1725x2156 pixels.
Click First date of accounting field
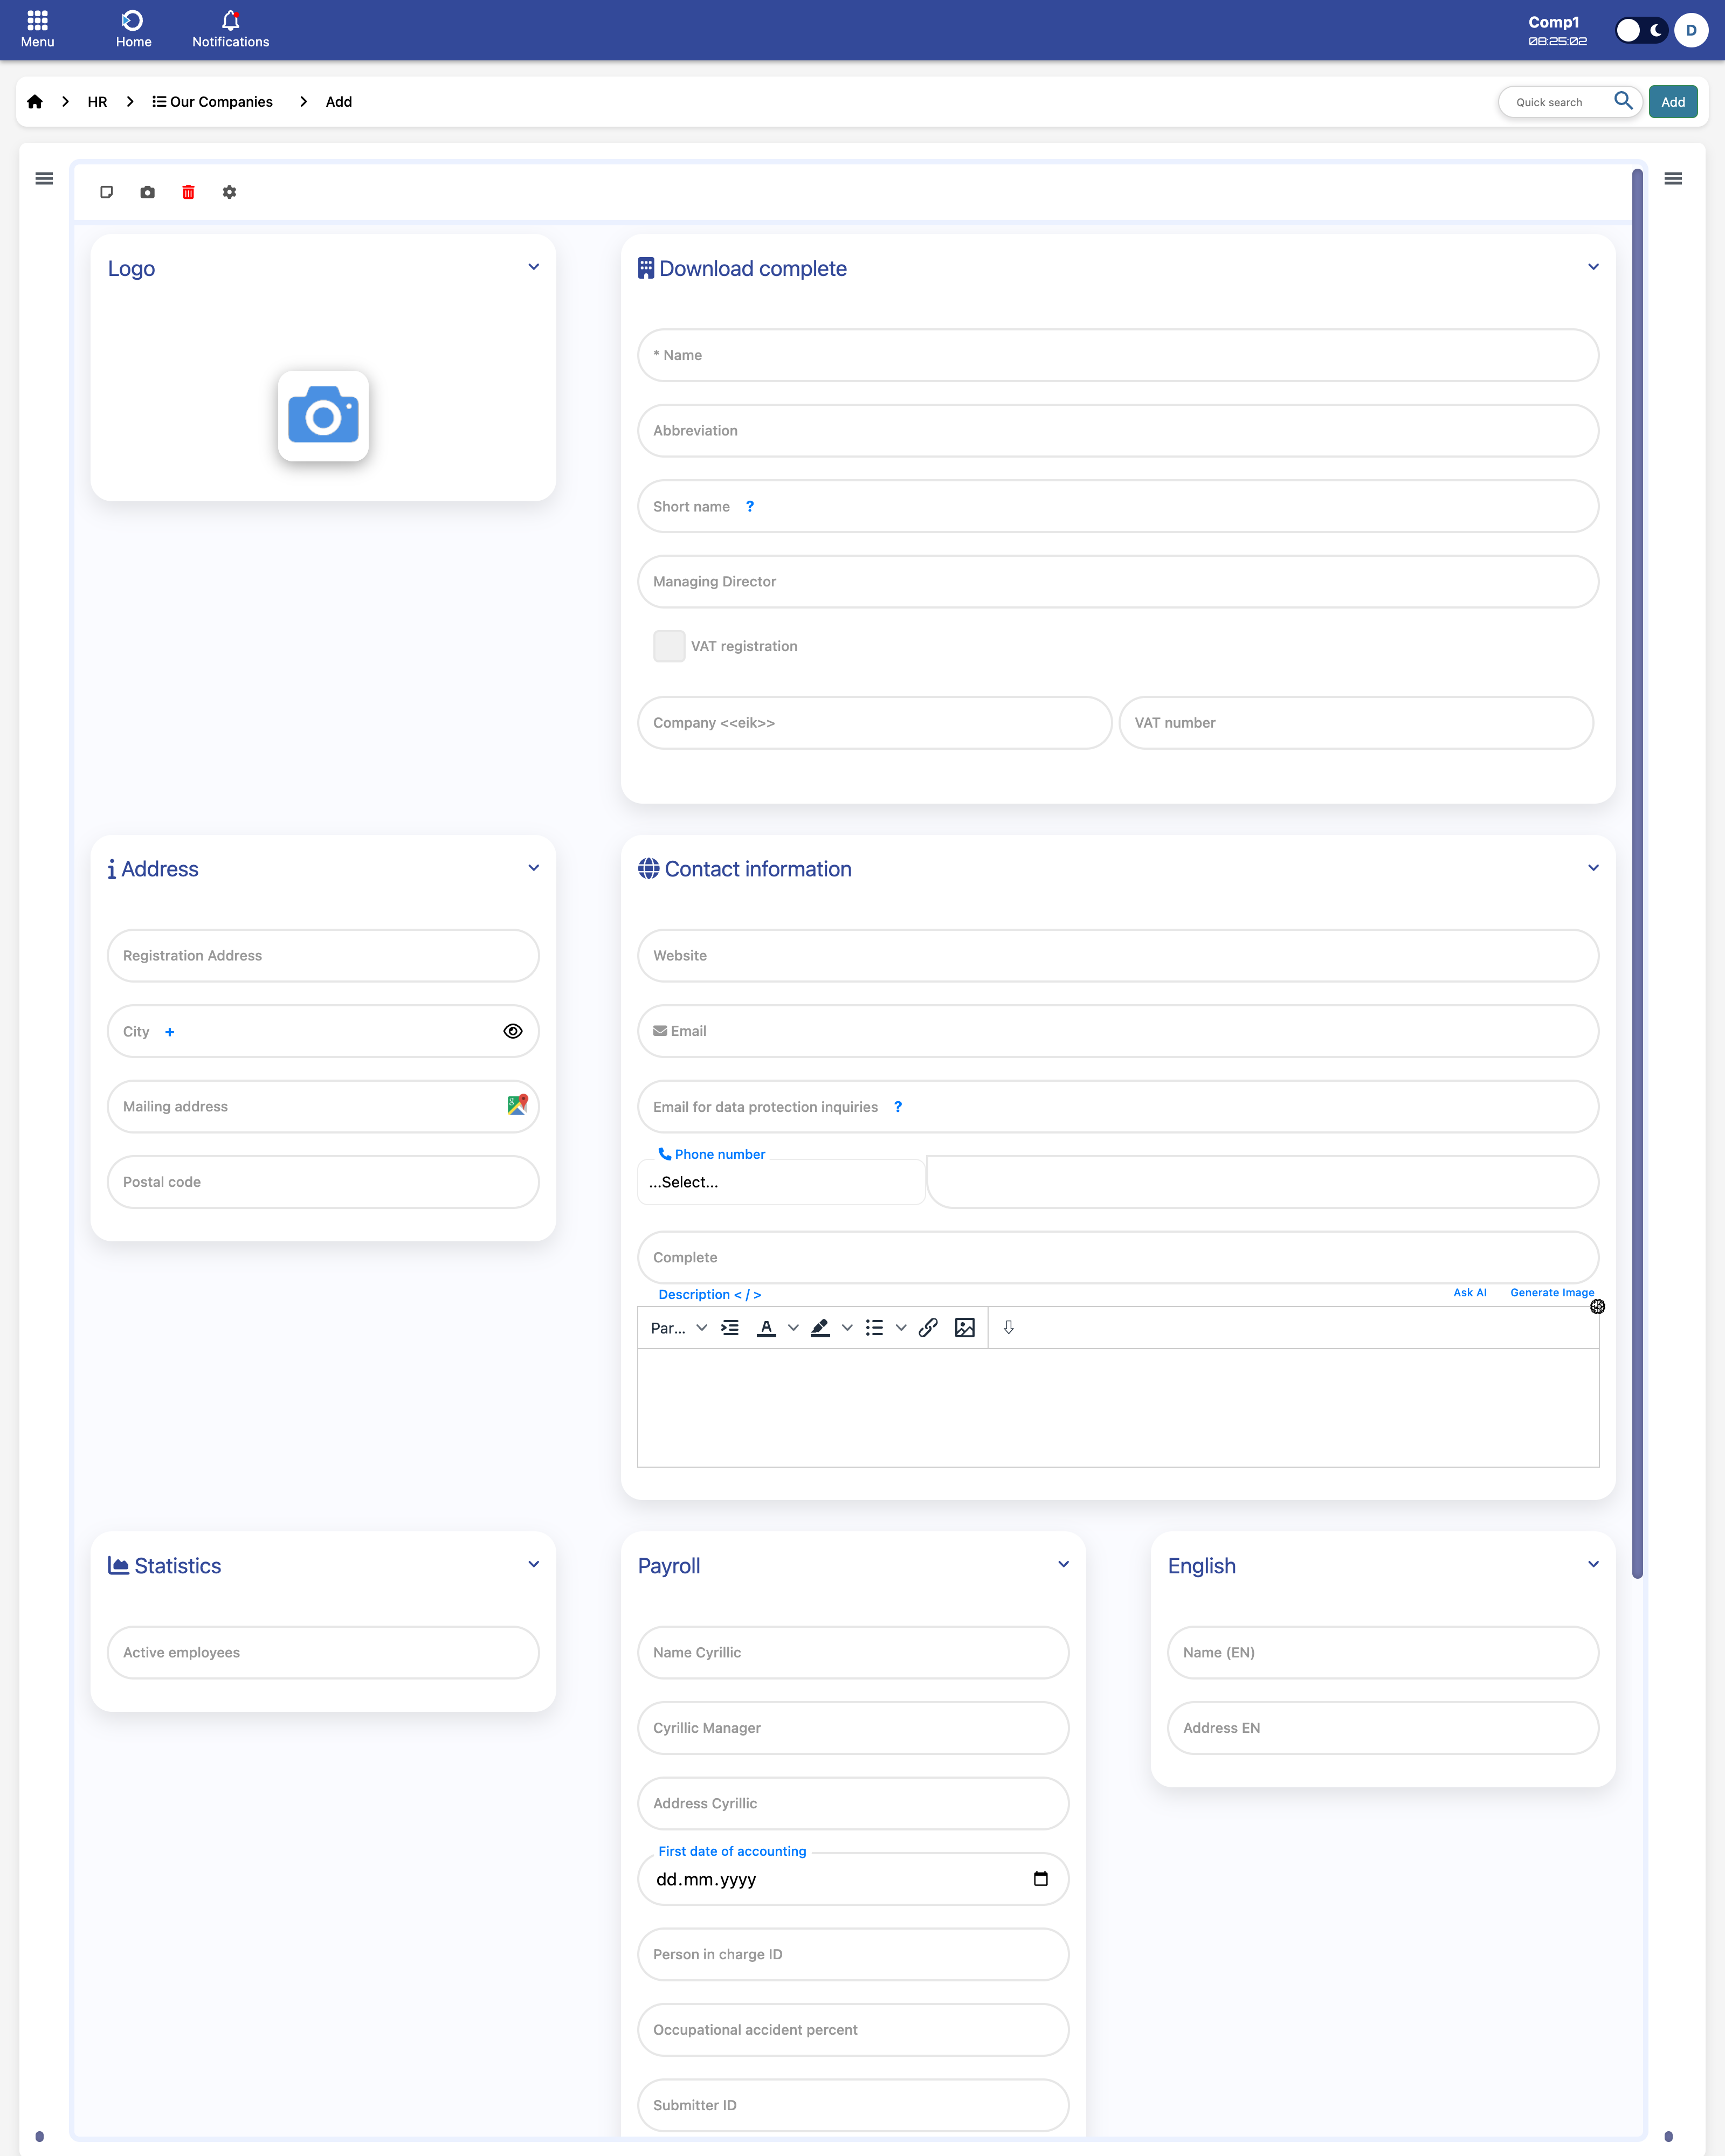853,1879
